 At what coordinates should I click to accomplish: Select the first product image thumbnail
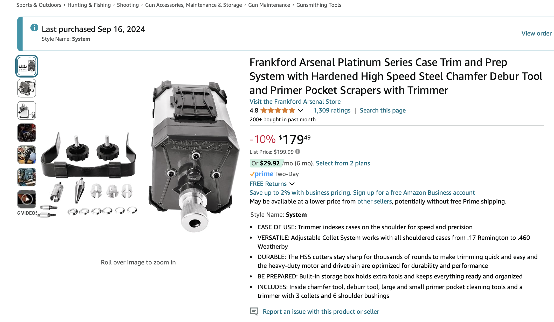[27, 66]
